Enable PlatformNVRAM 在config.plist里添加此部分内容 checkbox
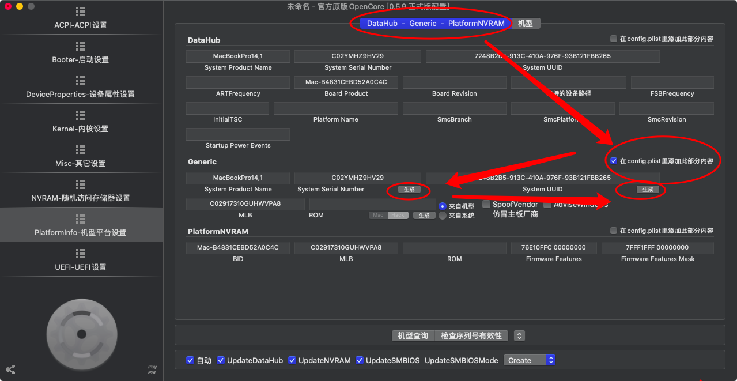Viewport: 737px width, 381px height. (x=614, y=231)
